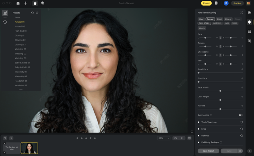Switch to the Eyebrows tab
Screen dimensions: 254x156
[217, 23]
